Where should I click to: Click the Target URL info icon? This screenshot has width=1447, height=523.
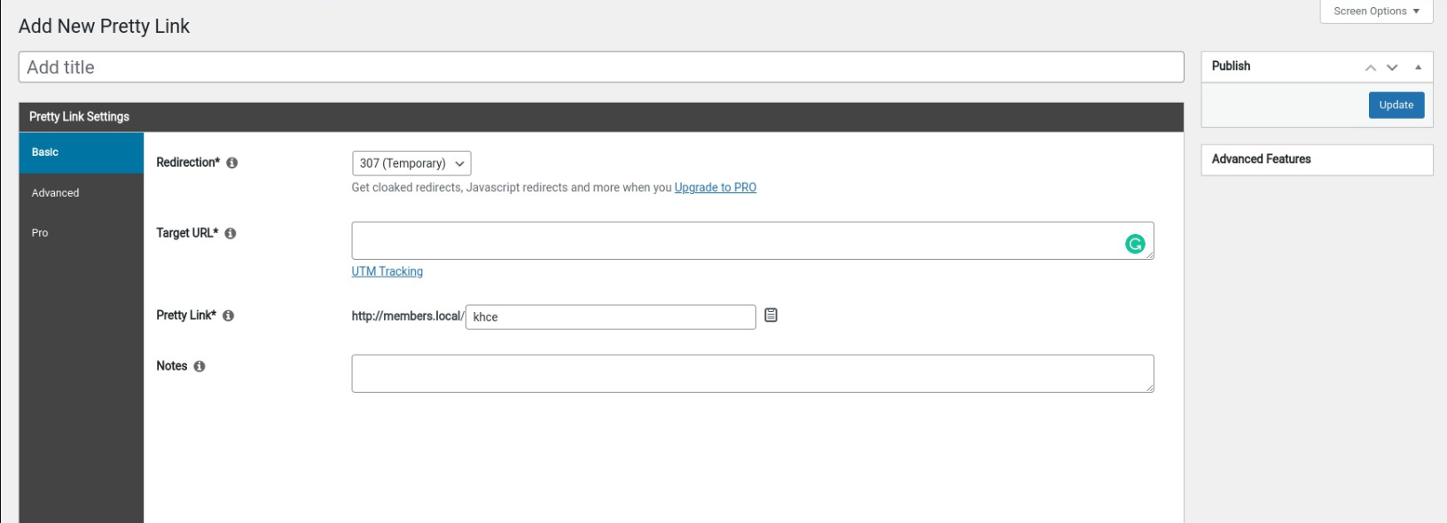click(x=231, y=234)
